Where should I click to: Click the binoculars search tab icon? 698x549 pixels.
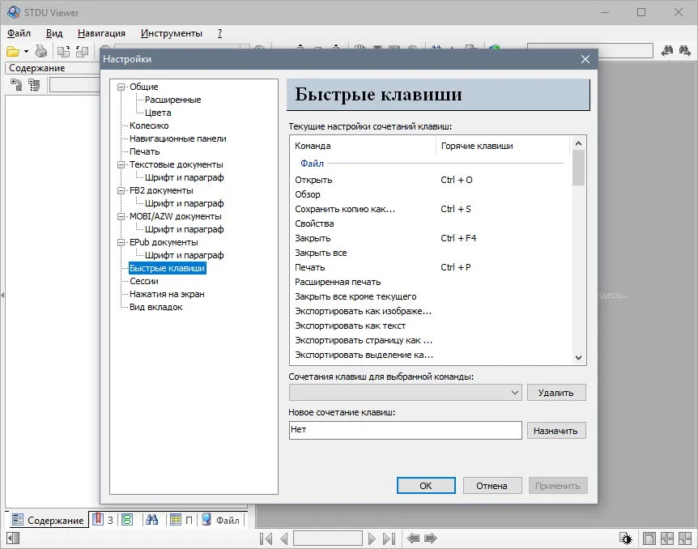tap(151, 519)
